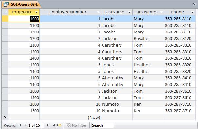The height and width of the screenshot is (129, 198).
Task: Jump to last record button
Action: (x=54, y=125)
